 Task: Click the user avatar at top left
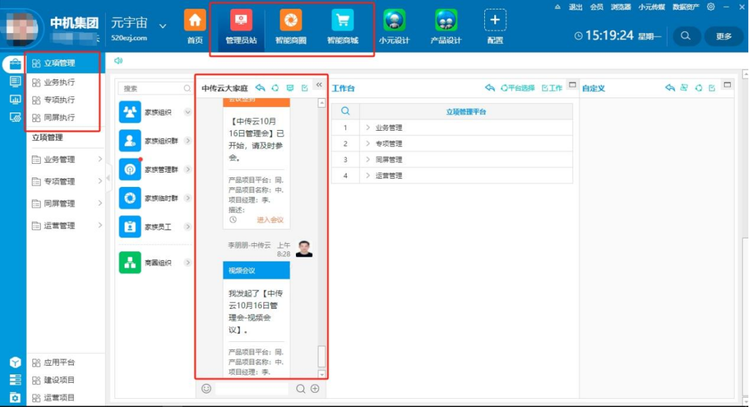tap(21, 28)
